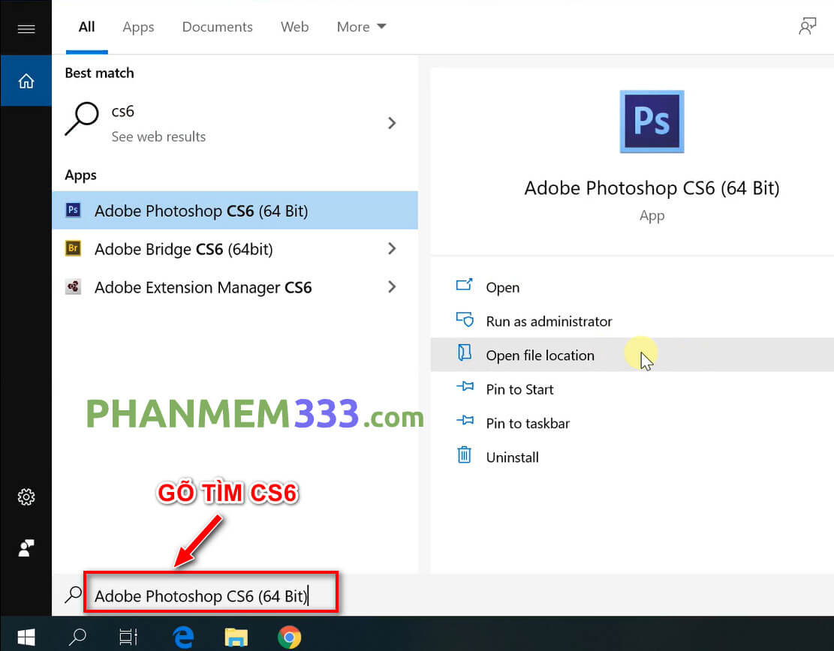Click the search input field text
Image resolution: width=834 pixels, height=651 pixels.
(x=201, y=595)
